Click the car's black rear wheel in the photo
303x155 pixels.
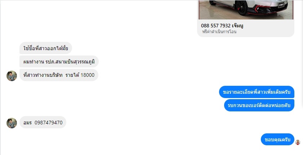tap(241, 8)
